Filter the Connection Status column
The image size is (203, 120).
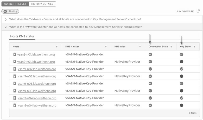171,47
